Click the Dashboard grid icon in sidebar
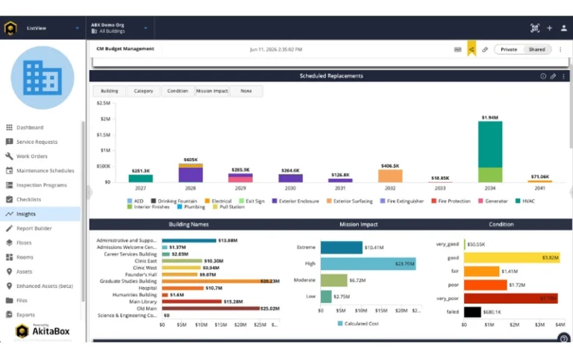This screenshot has width=573, height=358. (9, 127)
